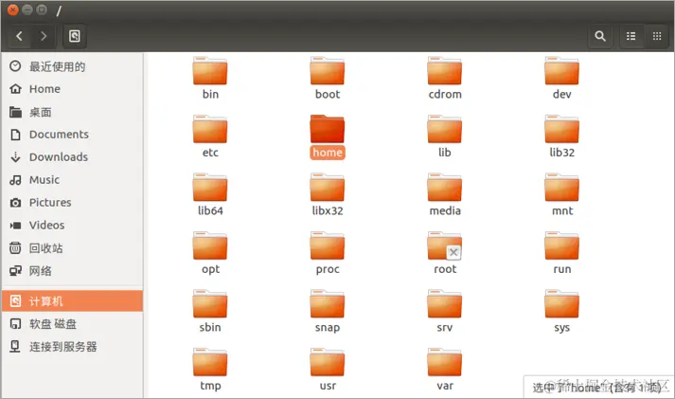The width and height of the screenshot is (675, 399).
Task: Go forward with the right arrow button
Action: tap(43, 36)
